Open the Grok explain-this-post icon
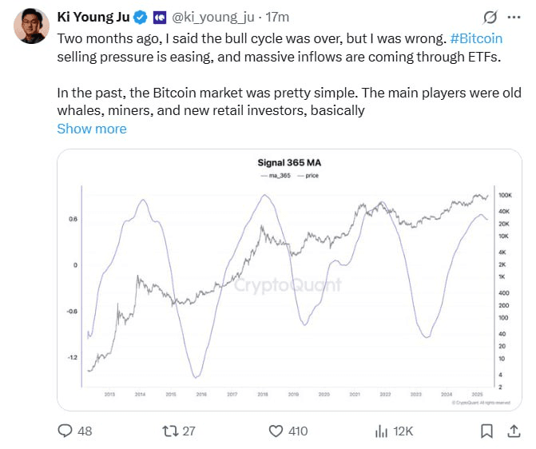The width and height of the screenshot is (536, 449). point(490,17)
